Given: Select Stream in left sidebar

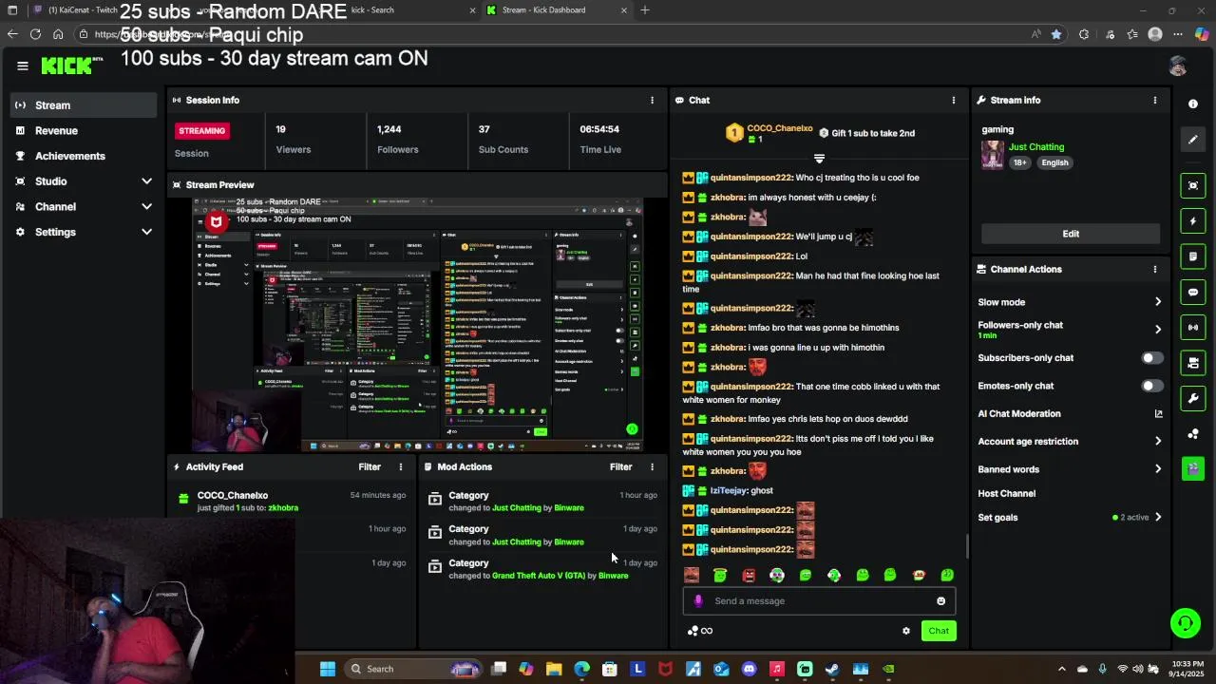Looking at the screenshot, I should pyautogui.click(x=84, y=105).
